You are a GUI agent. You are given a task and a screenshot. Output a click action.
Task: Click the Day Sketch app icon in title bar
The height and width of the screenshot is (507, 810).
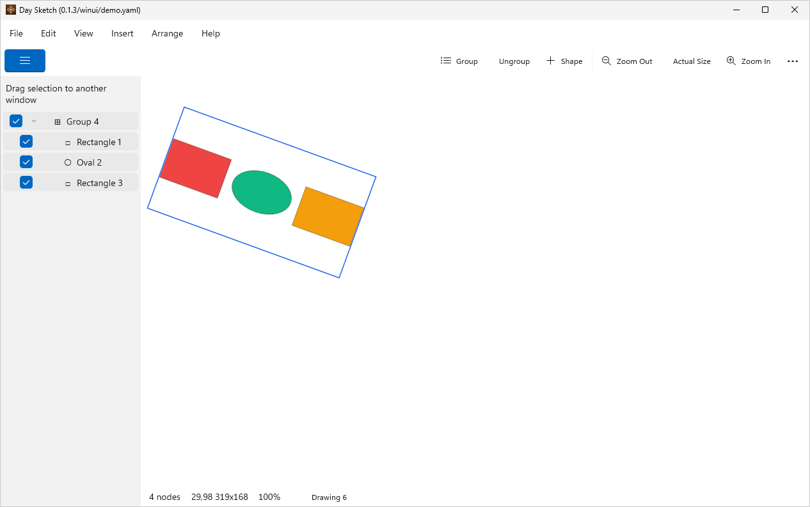tap(11, 10)
